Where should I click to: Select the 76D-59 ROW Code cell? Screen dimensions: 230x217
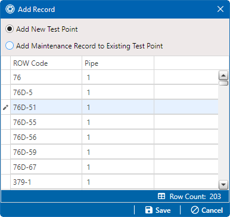[46, 152]
